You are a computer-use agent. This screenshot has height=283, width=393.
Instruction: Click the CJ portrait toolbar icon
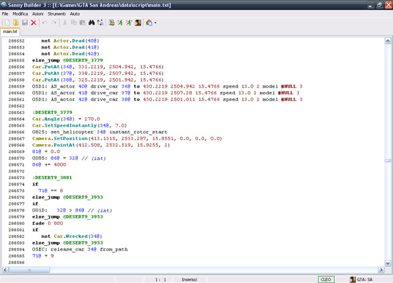pos(138,23)
